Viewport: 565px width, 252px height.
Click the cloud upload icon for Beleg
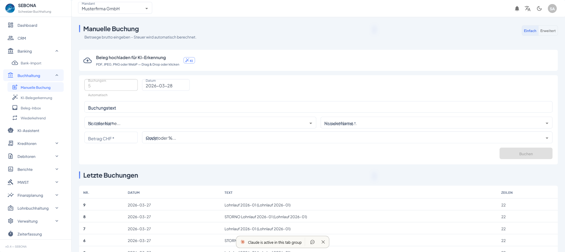(88, 61)
